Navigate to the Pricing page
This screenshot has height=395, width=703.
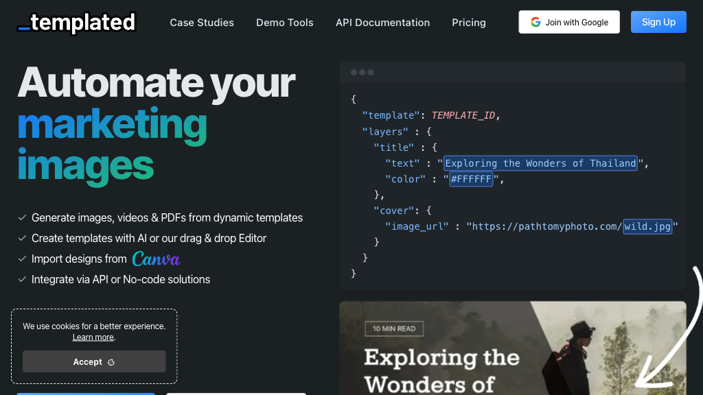tap(468, 23)
